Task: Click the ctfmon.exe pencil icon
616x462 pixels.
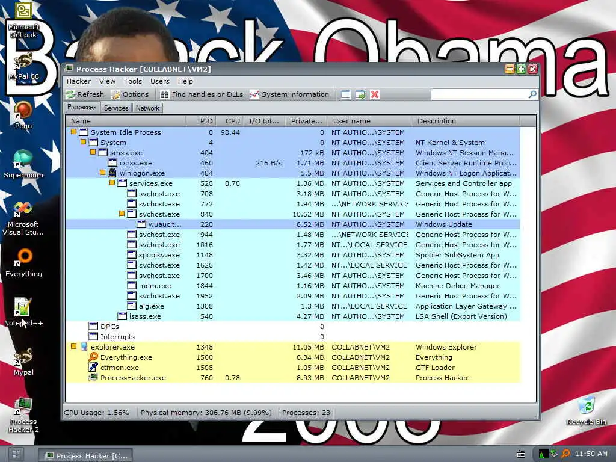Action: [x=93, y=368]
